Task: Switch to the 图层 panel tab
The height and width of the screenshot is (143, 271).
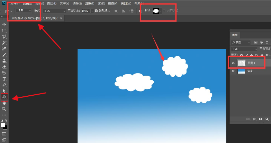Action: tap(235, 35)
